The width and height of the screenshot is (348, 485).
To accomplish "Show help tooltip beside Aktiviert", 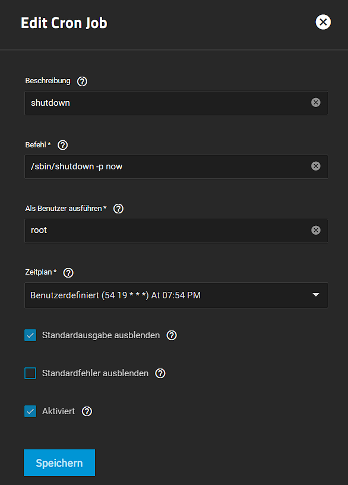I will point(87,411).
